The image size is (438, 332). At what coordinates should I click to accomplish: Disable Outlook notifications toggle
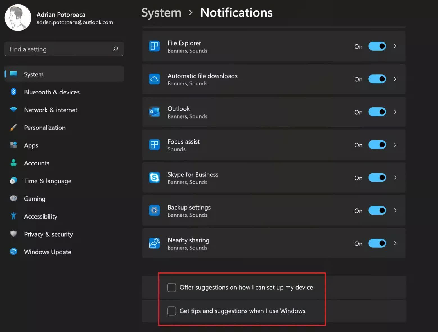point(377,112)
